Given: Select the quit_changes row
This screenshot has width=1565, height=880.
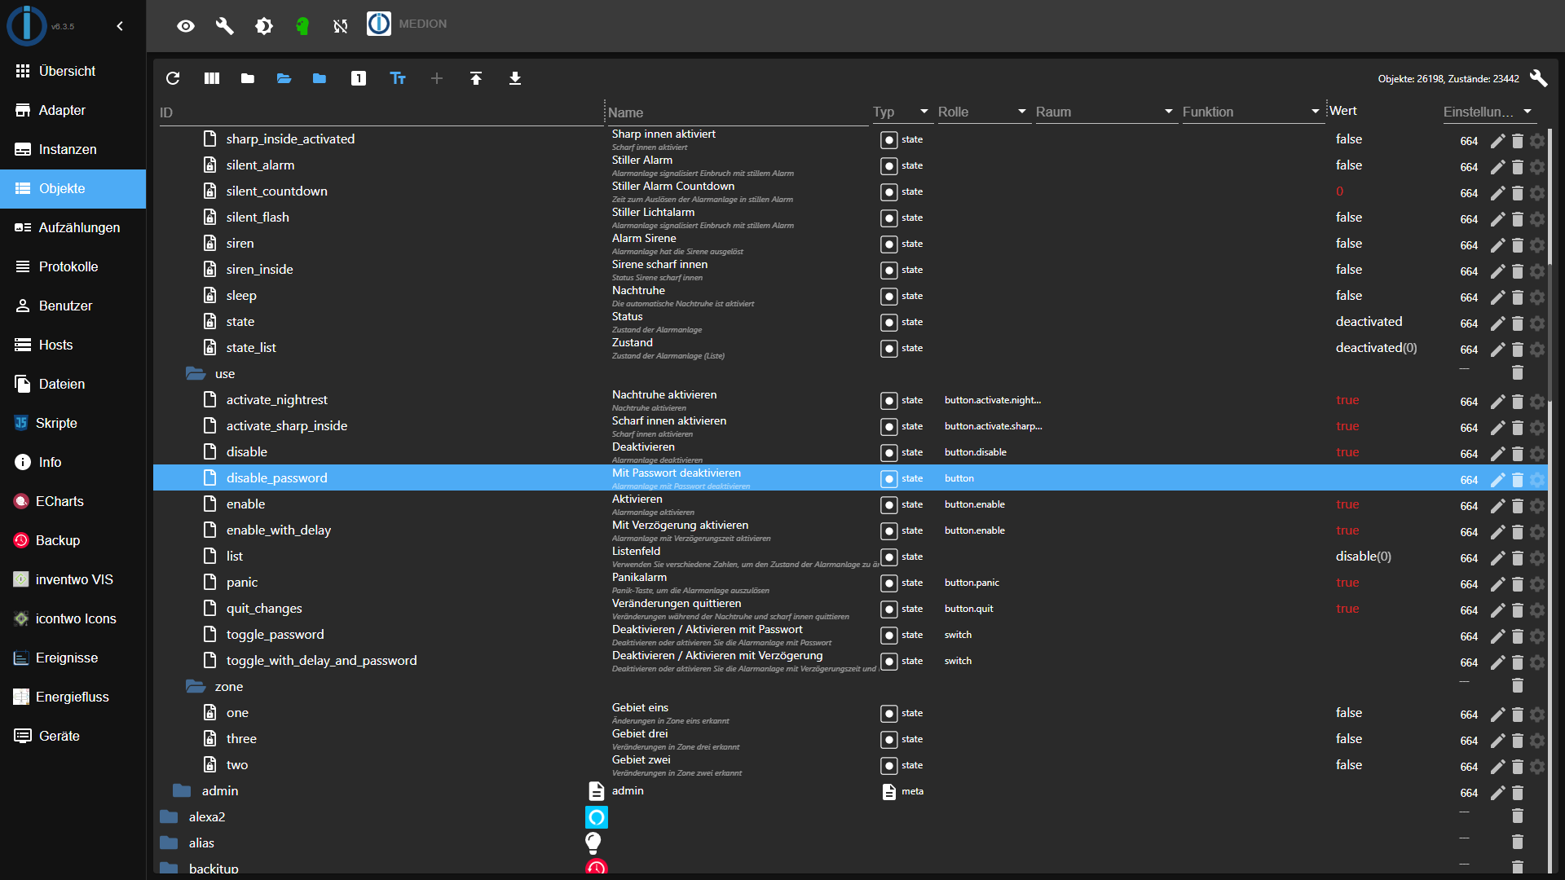Looking at the screenshot, I should click(x=850, y=608).
